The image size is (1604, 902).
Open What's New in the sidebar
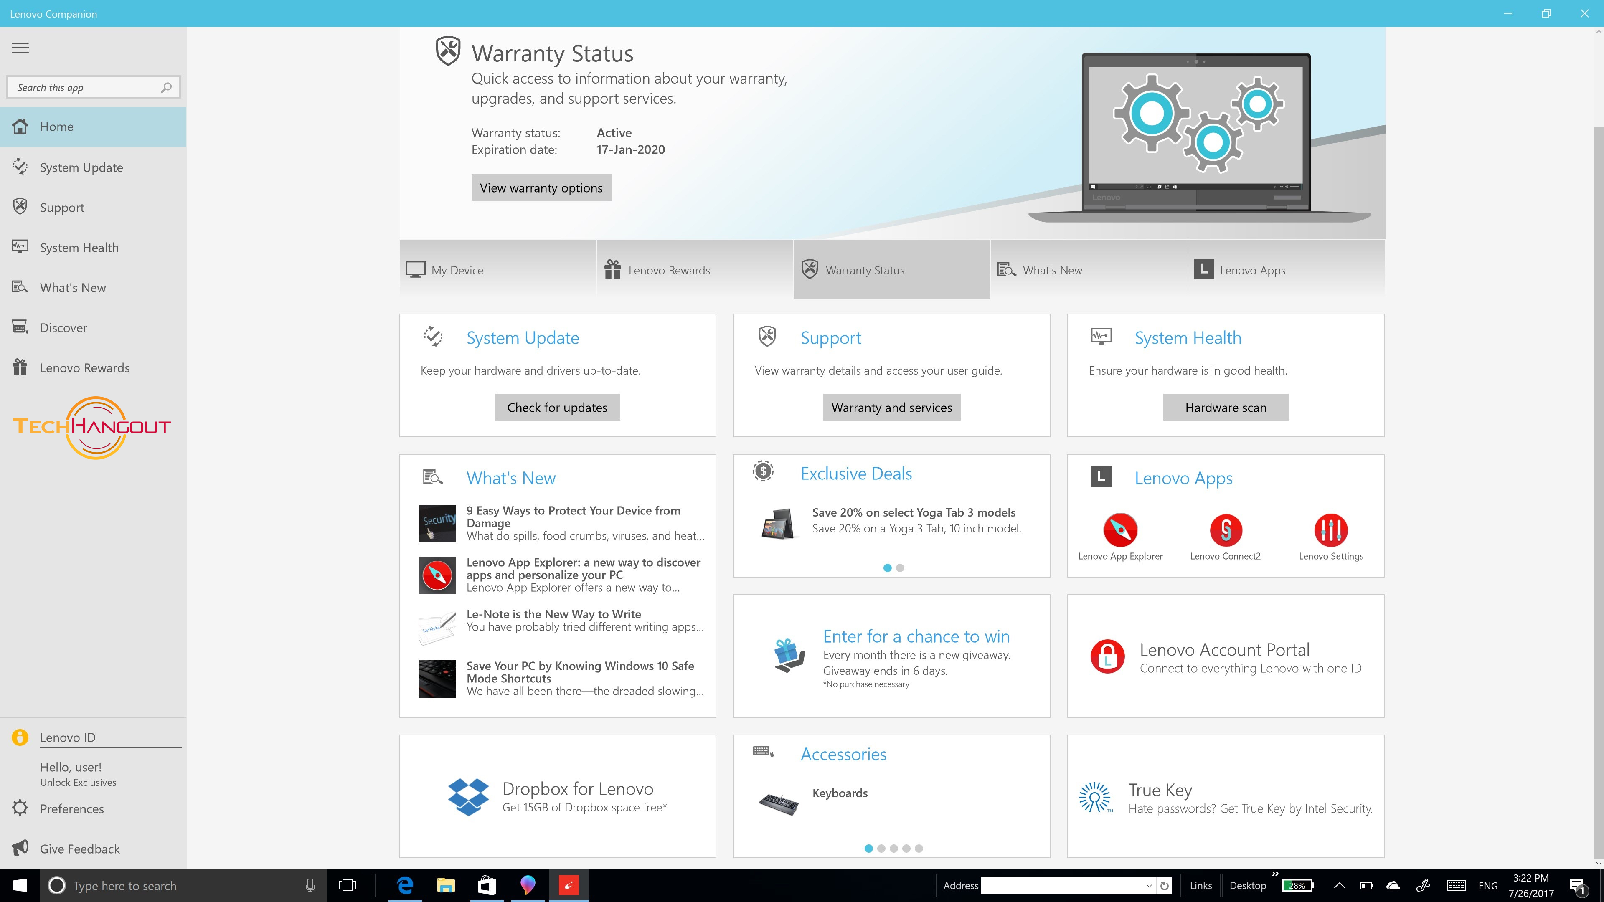94,288
